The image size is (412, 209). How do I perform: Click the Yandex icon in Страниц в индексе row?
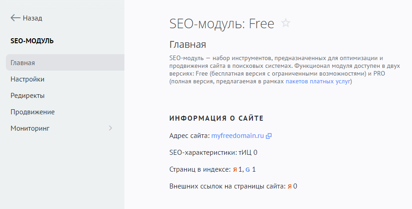[x=235, y=169]
